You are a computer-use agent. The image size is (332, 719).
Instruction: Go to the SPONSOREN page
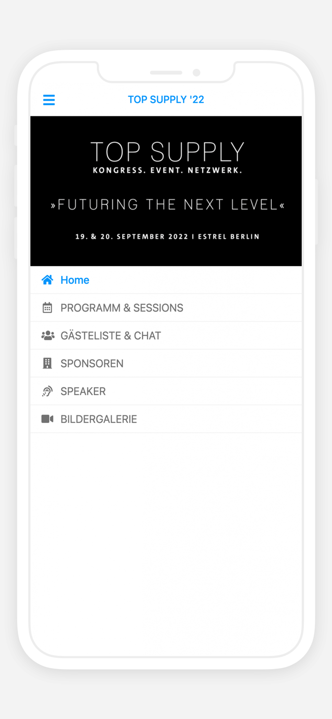92,363
